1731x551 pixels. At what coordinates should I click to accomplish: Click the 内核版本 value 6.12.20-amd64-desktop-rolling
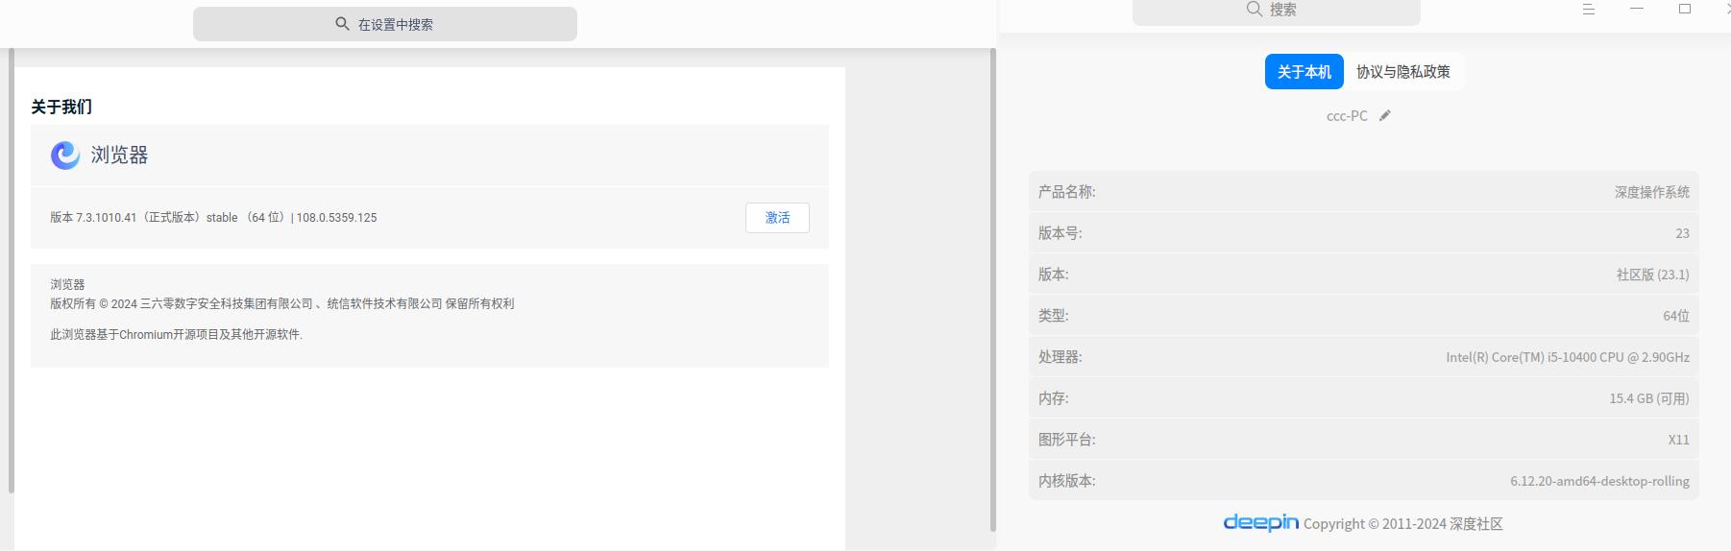(1599, 481)
